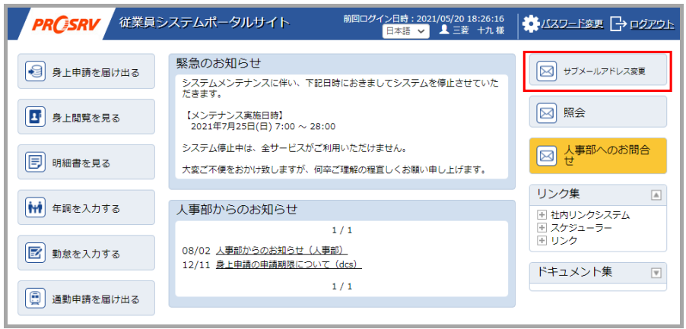Click the 大変ご不便をおかけ致しますが apology line

(335, 169)
